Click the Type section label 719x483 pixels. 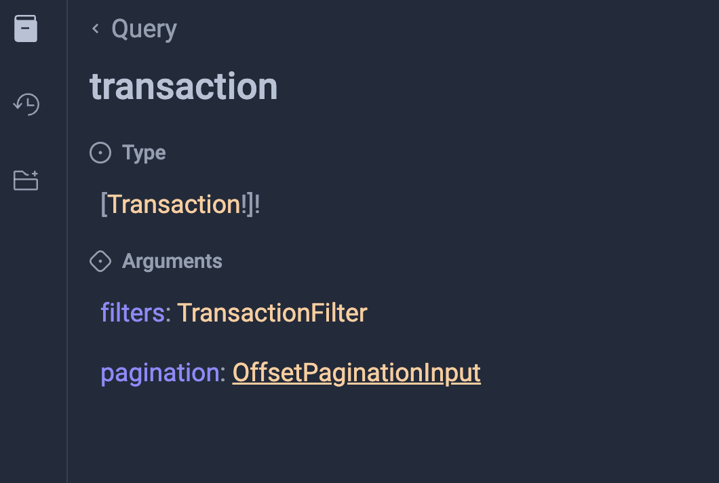pos(144,153)
